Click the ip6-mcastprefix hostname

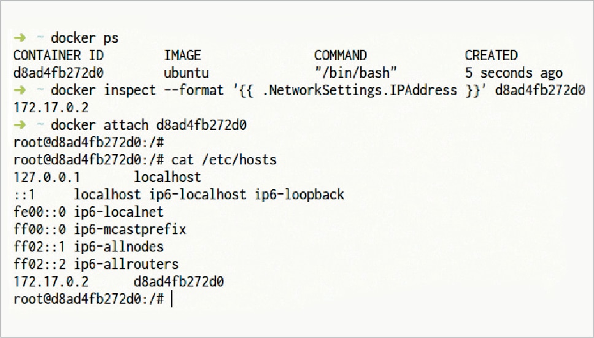pyautogui.click(x=130, y=230)
